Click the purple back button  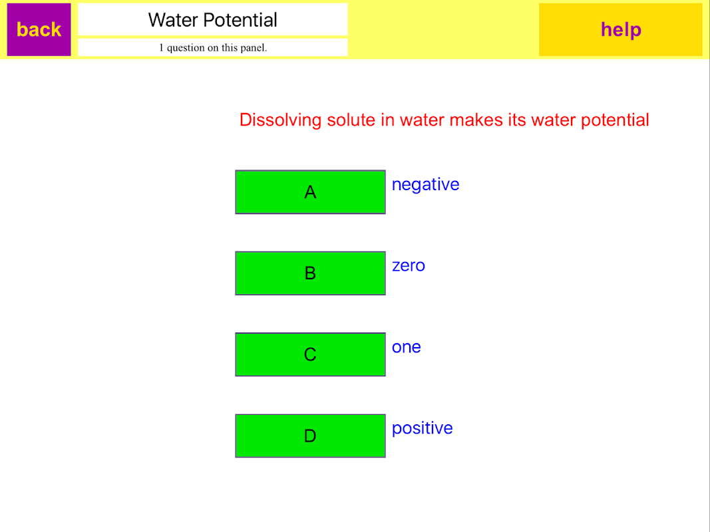point(39,29)
